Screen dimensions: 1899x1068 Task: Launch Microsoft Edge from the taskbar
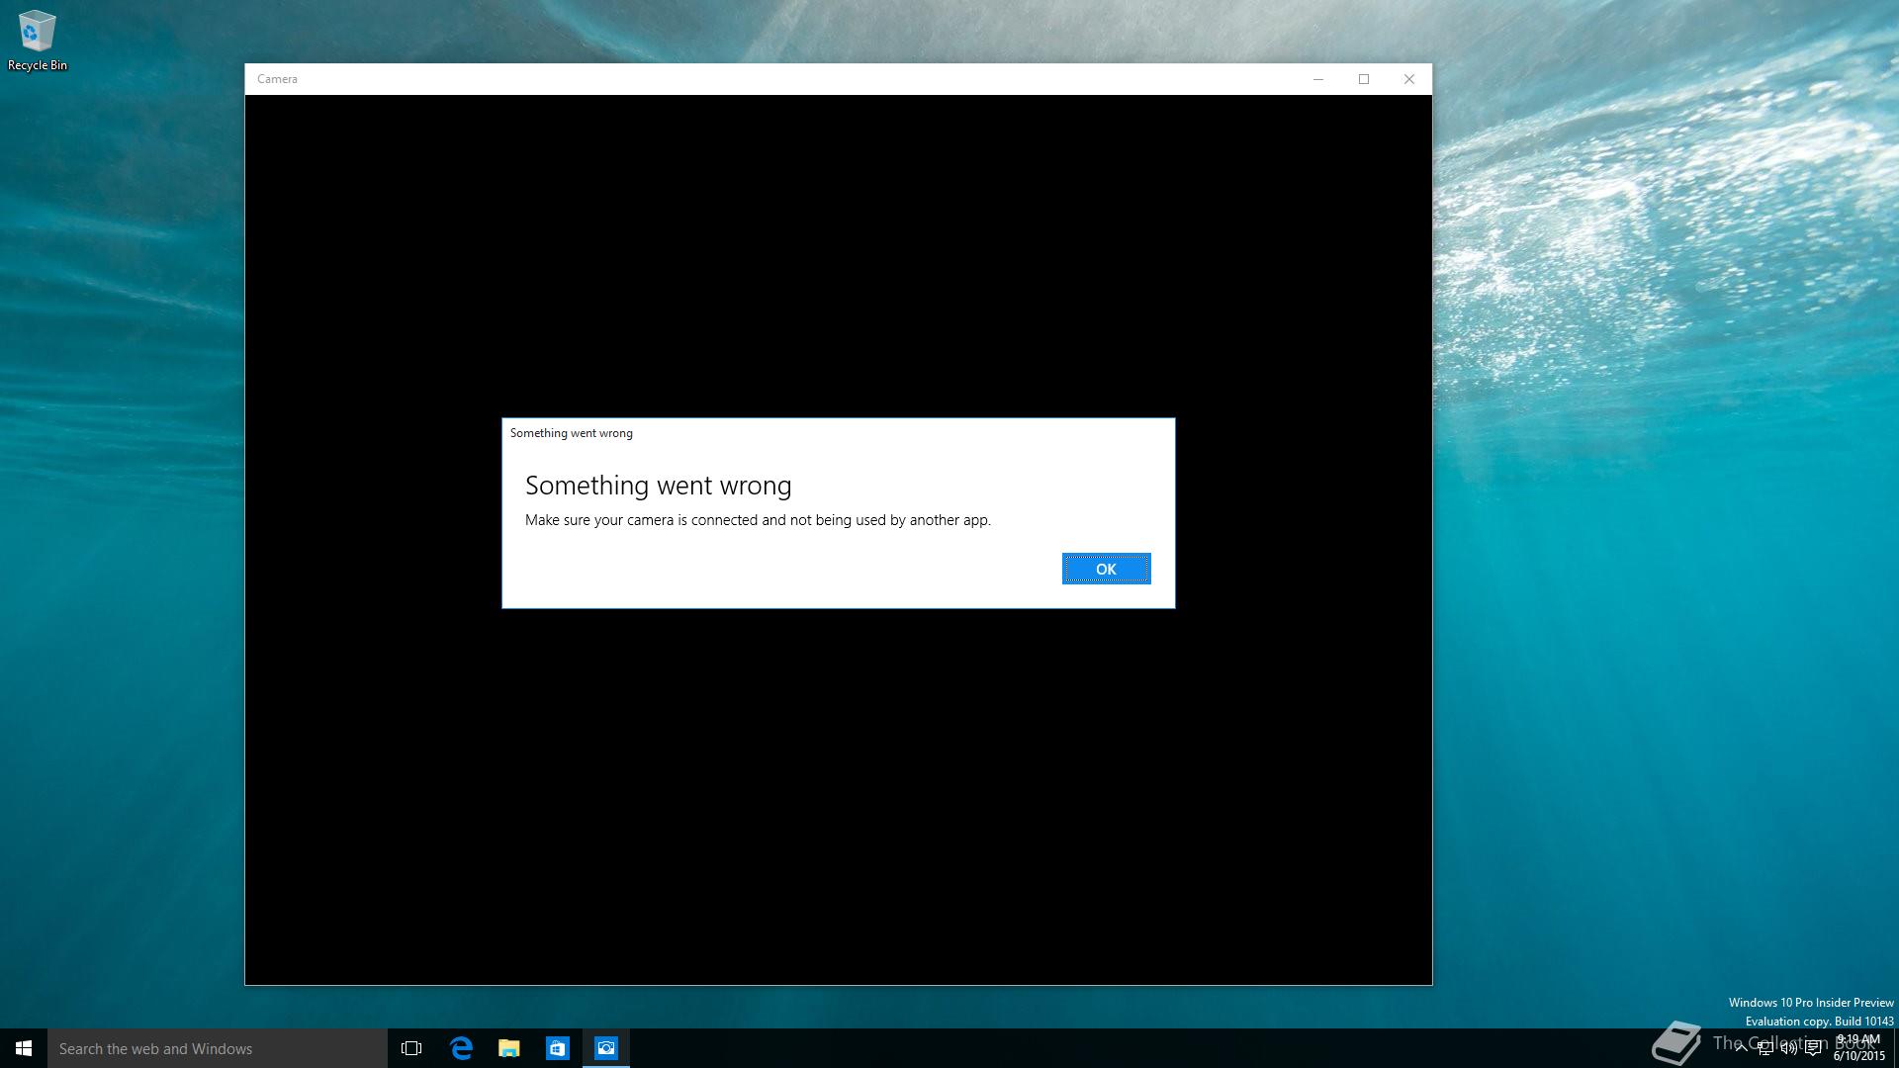click(x=461, y=1048)
